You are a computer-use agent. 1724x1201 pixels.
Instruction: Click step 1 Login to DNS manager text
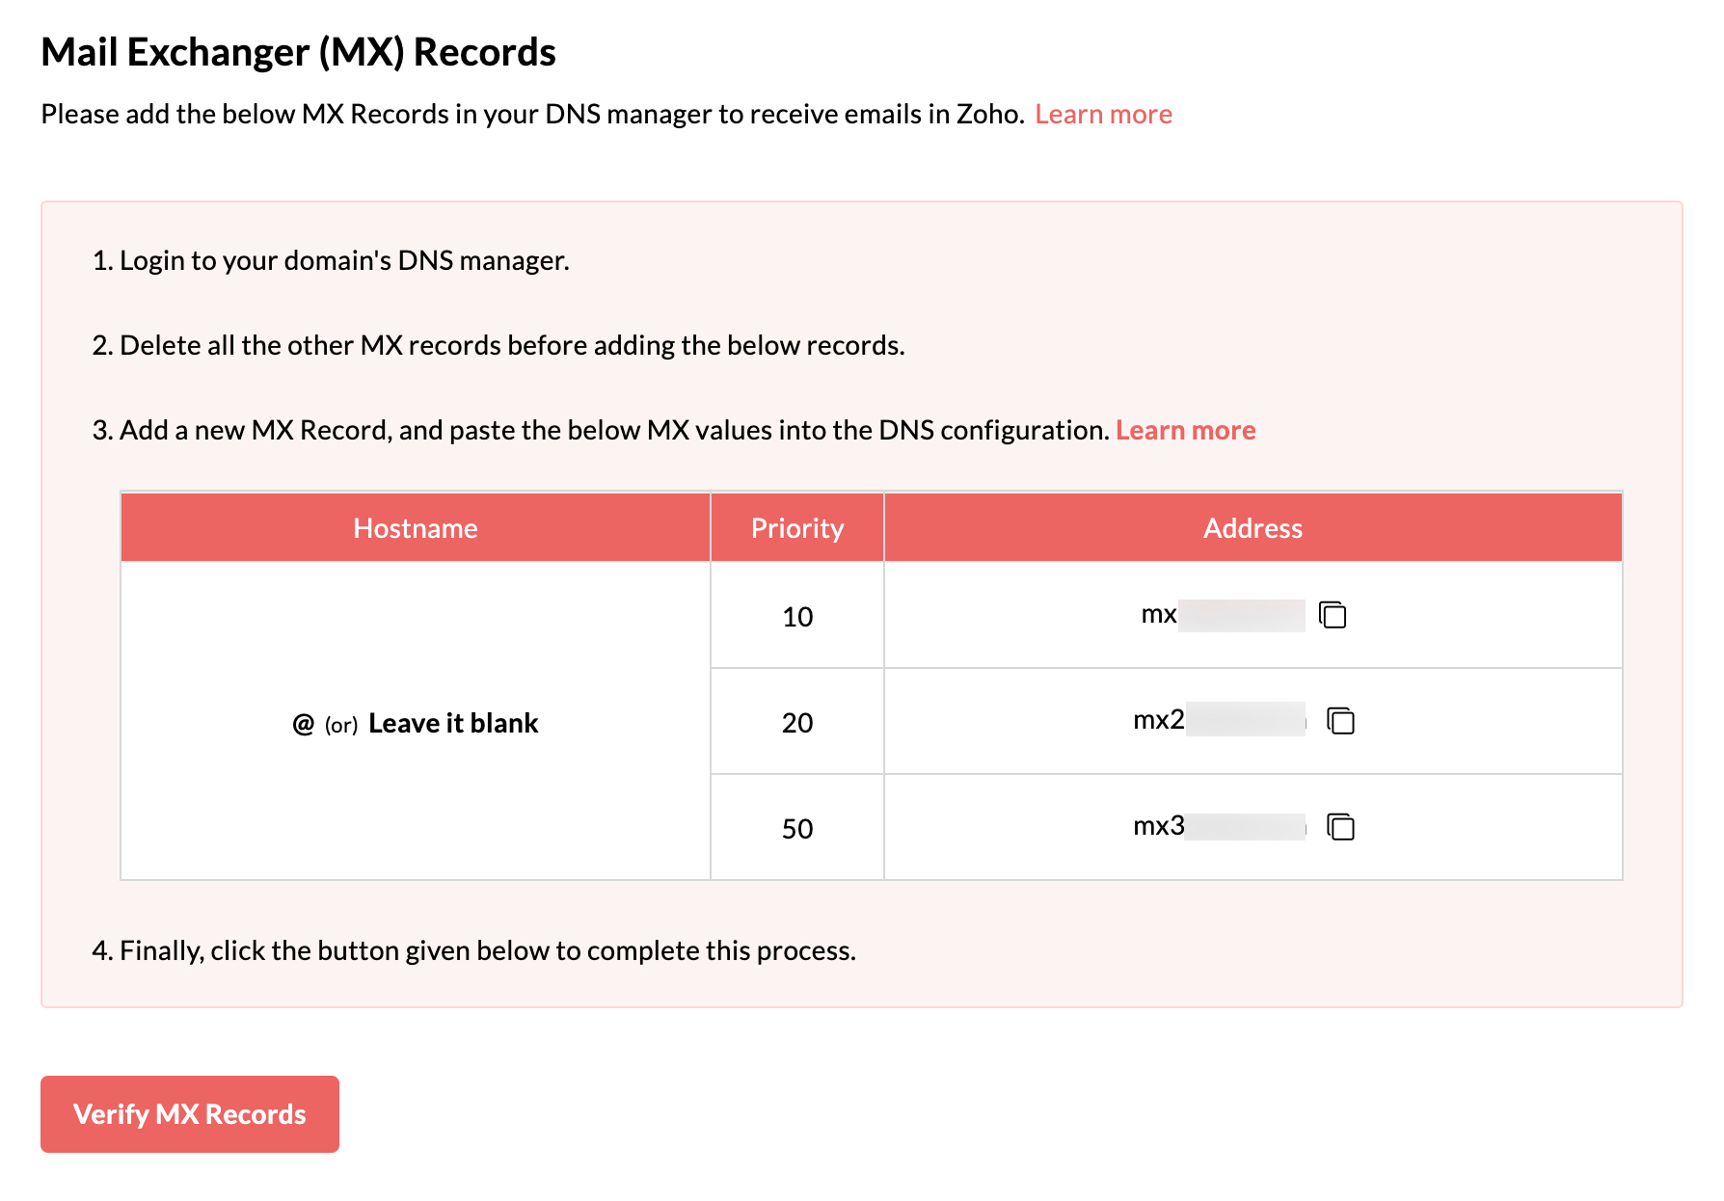click(331, 261)
